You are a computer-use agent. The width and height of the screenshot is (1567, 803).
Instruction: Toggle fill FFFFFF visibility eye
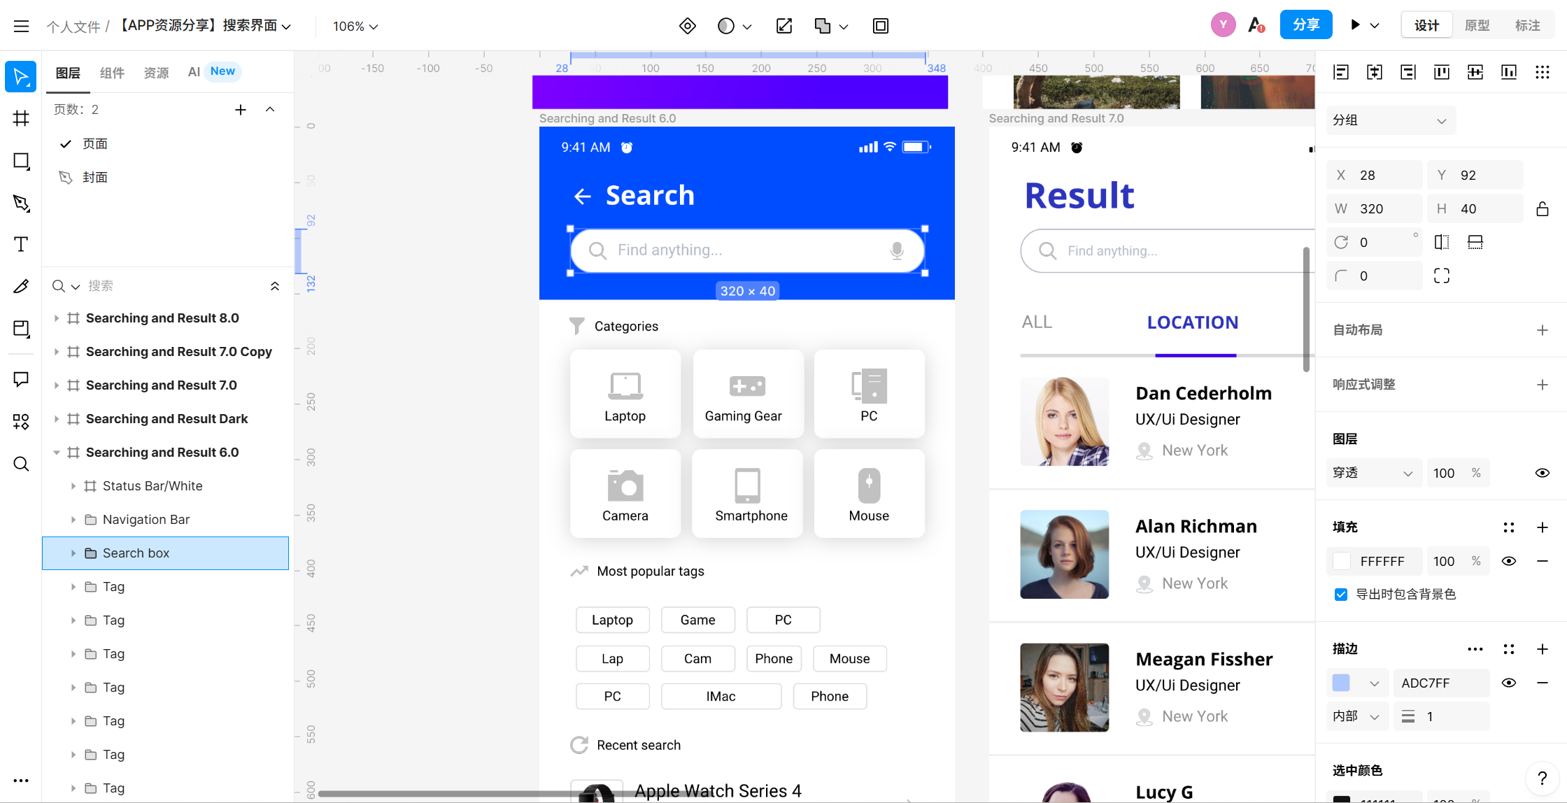coord(1509,561)
